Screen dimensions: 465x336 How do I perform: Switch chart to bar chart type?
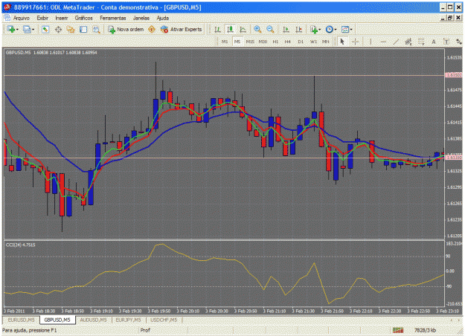tap(217, 29)
